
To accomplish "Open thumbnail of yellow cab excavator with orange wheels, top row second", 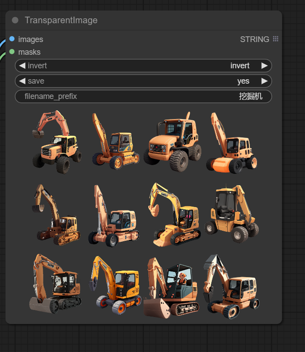I will 116,141.
